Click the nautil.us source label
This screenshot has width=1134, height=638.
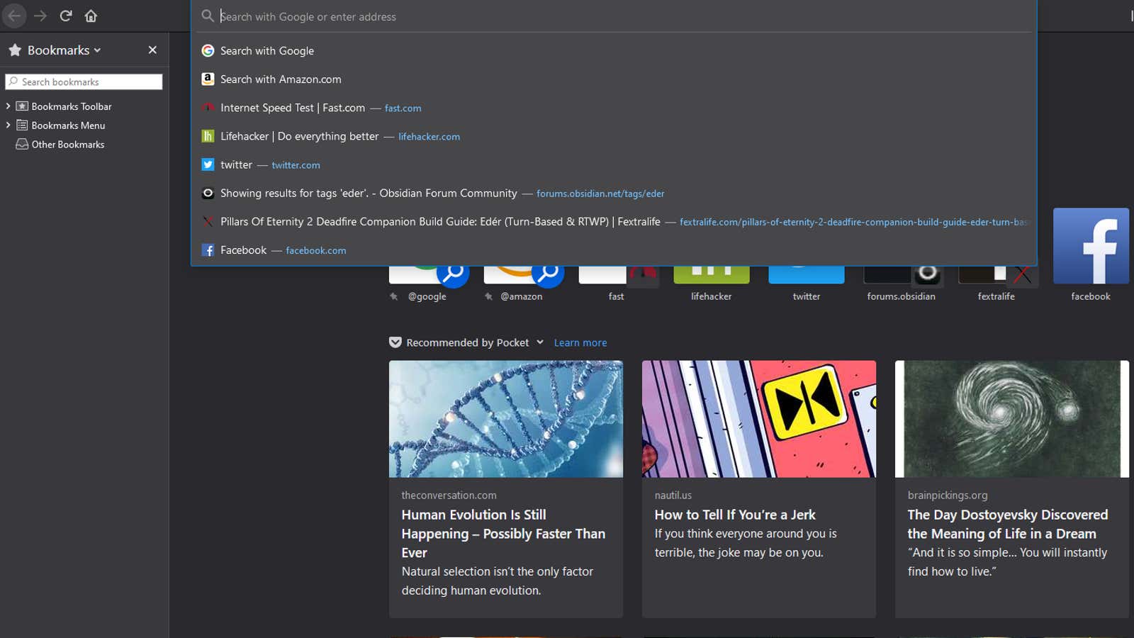[673, 496]
